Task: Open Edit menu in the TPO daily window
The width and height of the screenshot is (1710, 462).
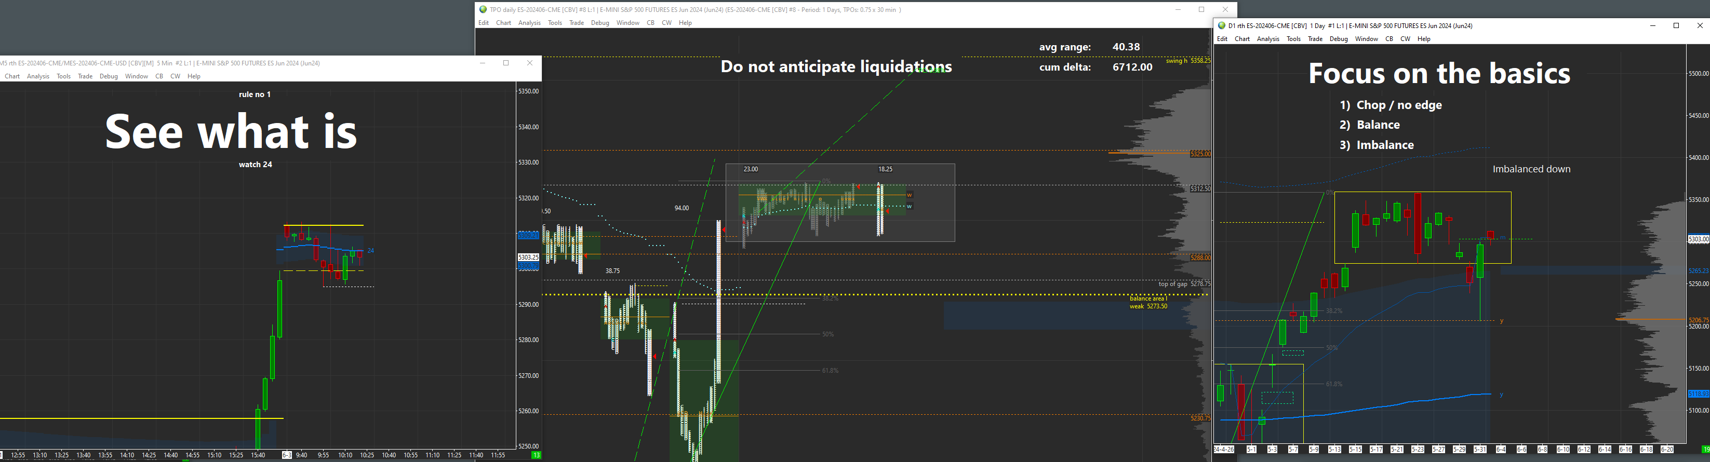Action: point(483,22)
